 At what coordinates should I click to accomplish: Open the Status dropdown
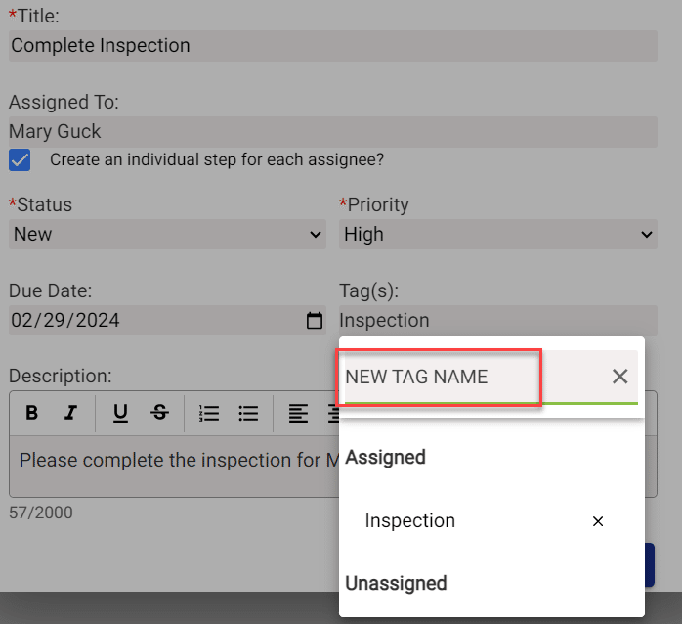(167, 235)
